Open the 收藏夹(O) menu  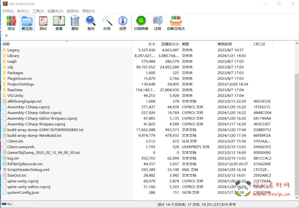pos(55,11)
